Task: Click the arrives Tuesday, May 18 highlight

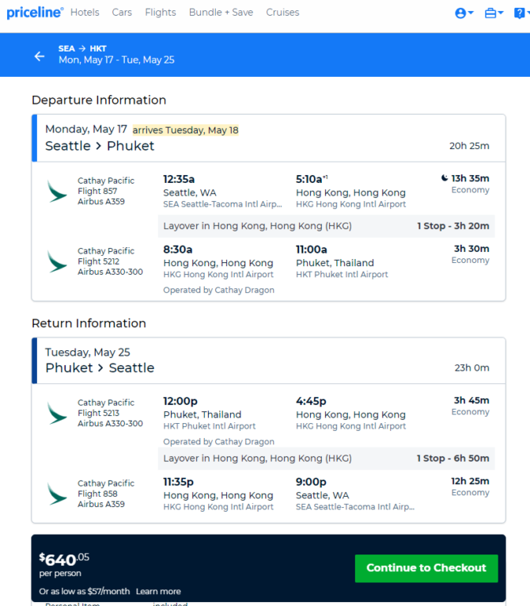Action: pyautogui.click(x=185, y=130)
